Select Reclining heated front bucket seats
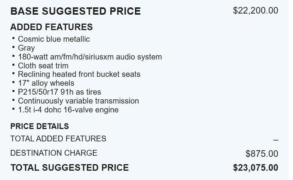 [79, 74]
